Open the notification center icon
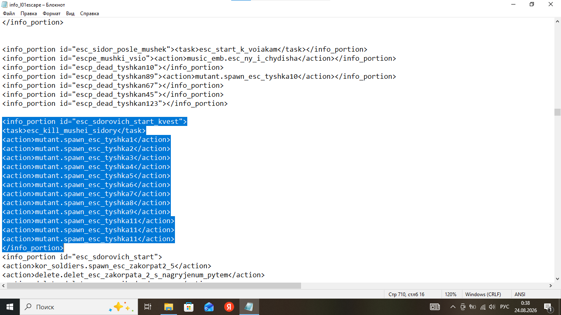This screenshot has height=315, width=561. click(548, 307)
